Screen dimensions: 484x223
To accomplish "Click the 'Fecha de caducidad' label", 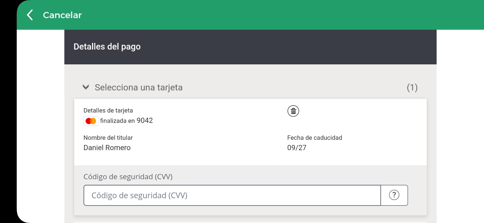I will 315,138.
